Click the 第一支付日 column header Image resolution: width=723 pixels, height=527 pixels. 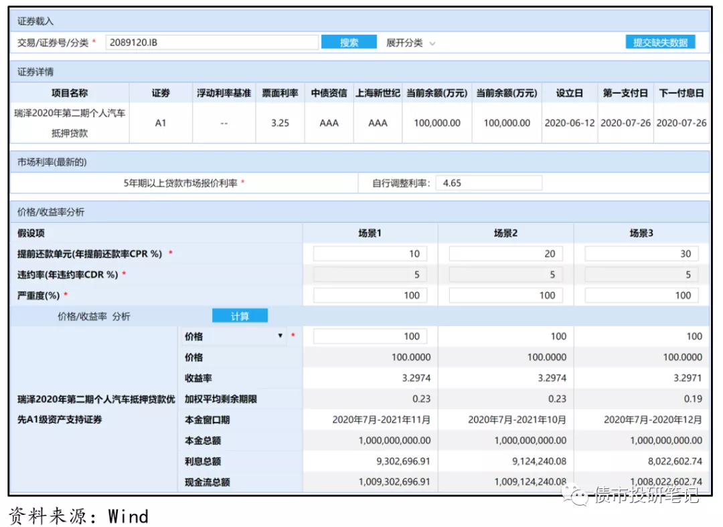625,93
